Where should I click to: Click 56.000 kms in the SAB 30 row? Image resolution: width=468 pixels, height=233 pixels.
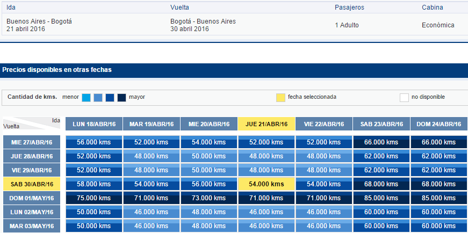tap(209, 184)
